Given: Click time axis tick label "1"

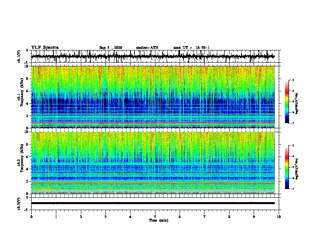Looking at the screenshot, I should coord(56,217).
